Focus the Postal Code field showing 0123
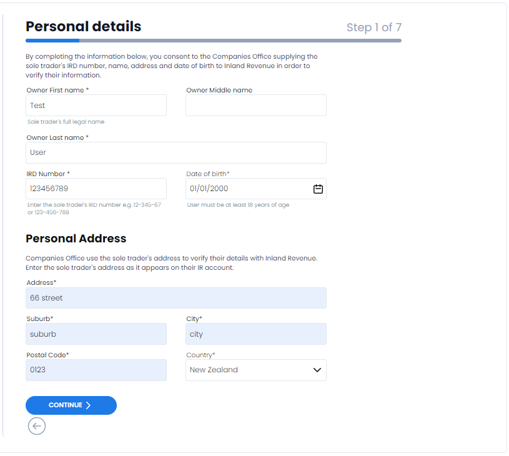This screenshot has width=509, height=456. click(x=96, y=370)
